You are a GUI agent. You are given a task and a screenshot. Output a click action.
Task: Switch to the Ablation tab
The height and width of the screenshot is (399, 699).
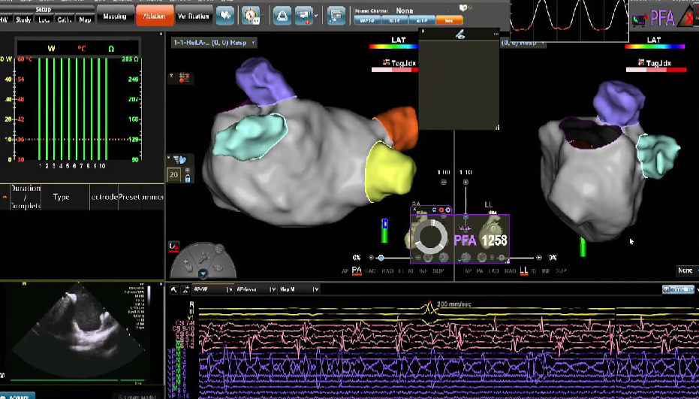point(154,15)
